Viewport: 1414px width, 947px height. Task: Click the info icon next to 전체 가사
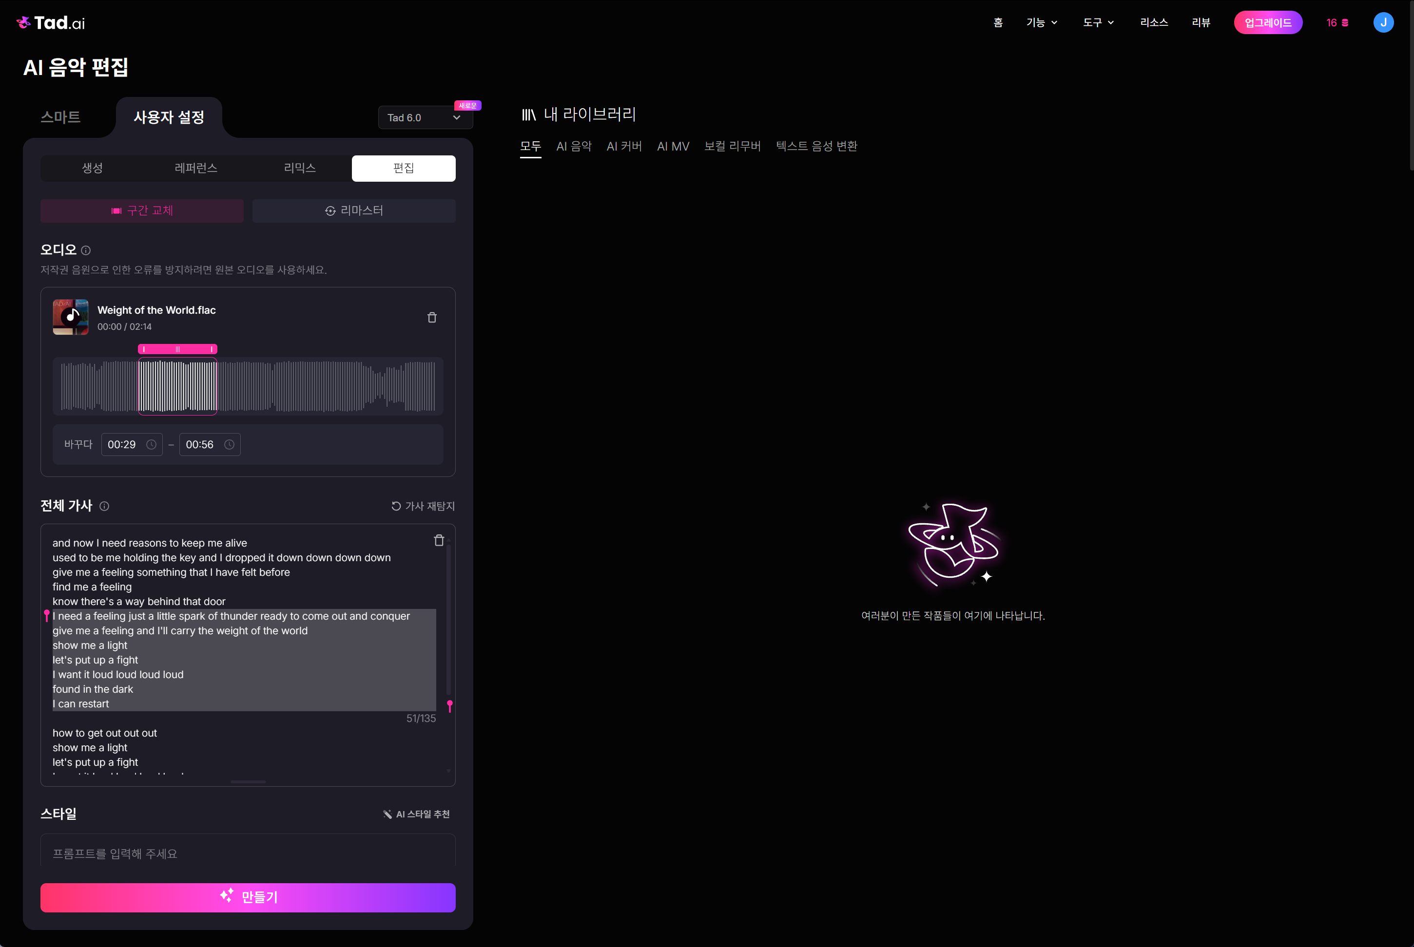click(104, 506)
